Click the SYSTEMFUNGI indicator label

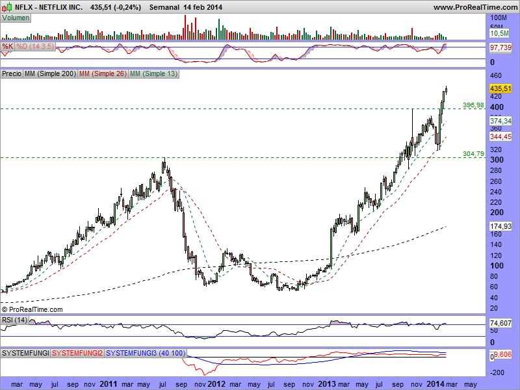pyautogui.click(x=25, y=353)
